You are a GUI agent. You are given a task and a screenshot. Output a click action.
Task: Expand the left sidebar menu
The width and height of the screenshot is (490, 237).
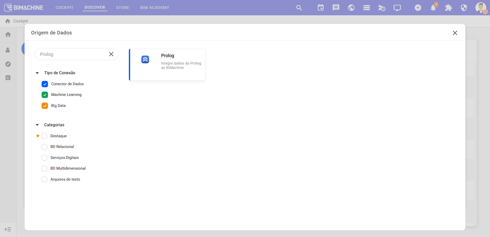8,229
